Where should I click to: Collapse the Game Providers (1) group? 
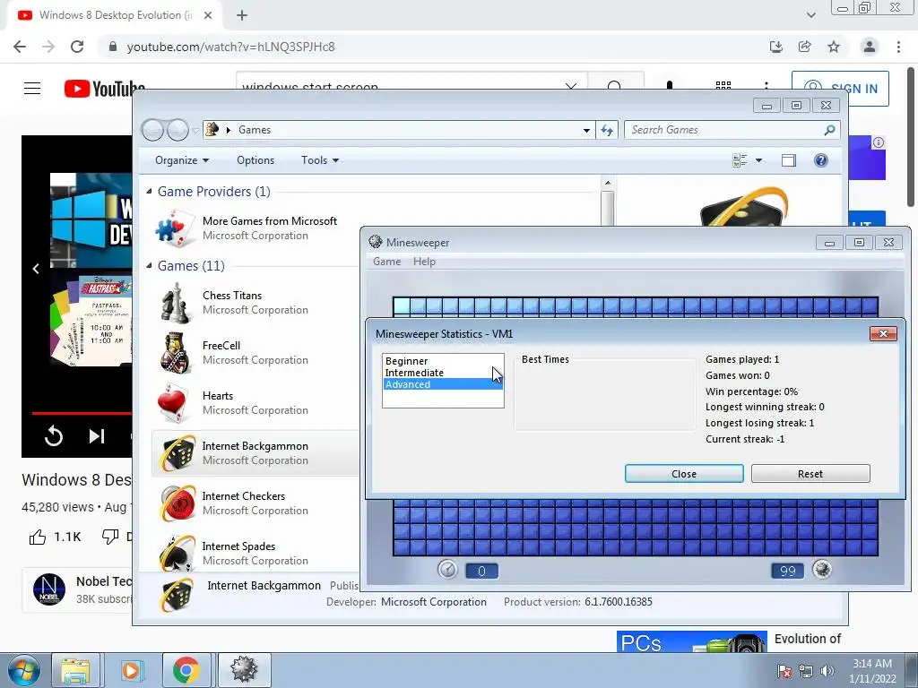pyautogui.click(x=149, y=192)
